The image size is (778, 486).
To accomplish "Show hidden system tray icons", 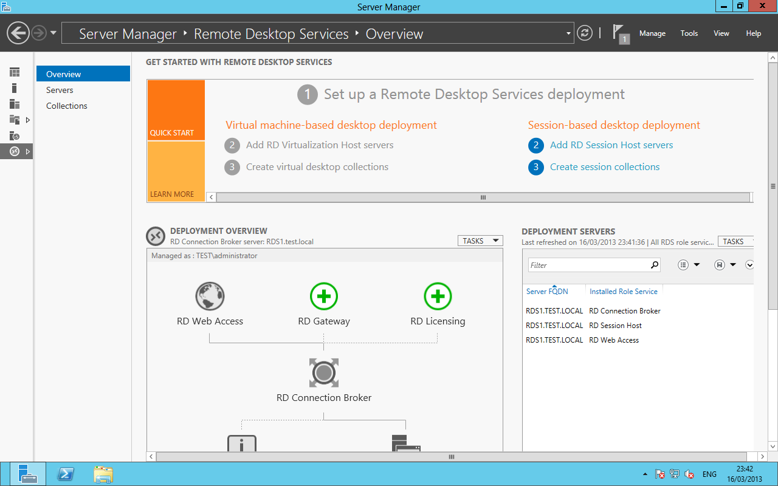I will [x=645, y=474].
